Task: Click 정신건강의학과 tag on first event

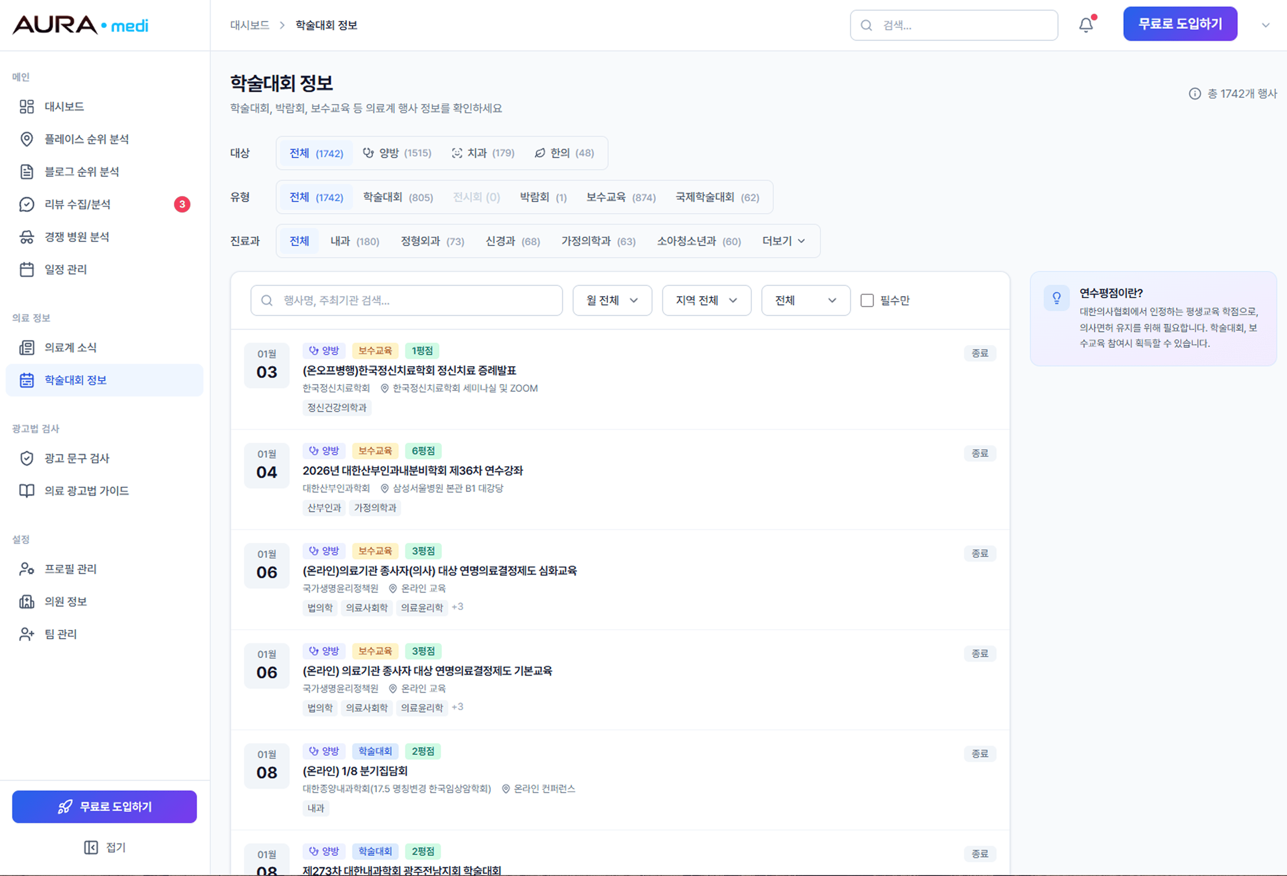Action: 337,408
